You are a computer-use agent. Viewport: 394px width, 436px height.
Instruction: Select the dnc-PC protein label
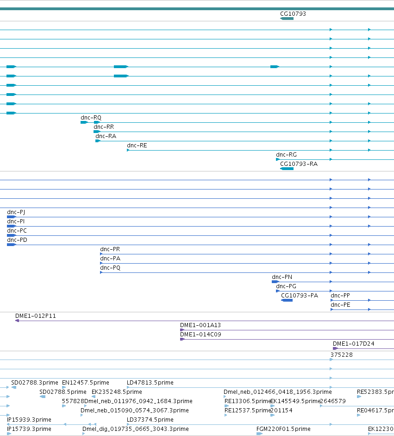pos(17,231)
